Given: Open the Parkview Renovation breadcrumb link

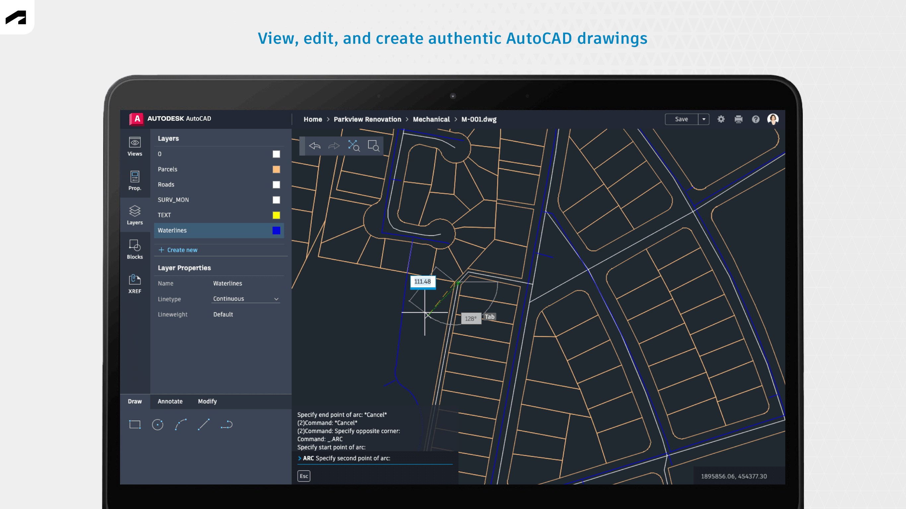Looking at the screenshot, I should pyautogui.click(x=367, y=119).
